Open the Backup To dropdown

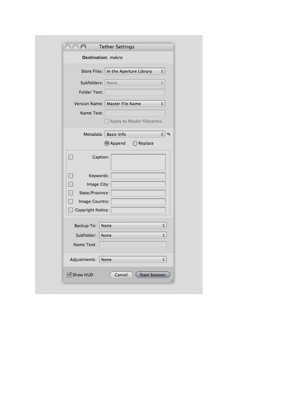click(133, 226)
